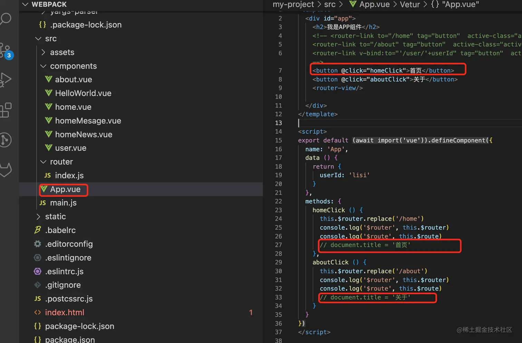Click the JS icon beside index.js
The width and height of the screenshot is (522, 343).
48,175
